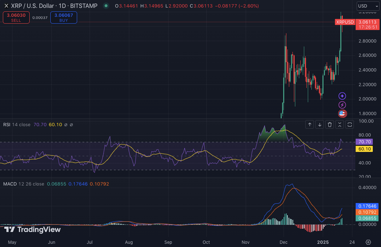The image size is (381, 247).
Task: Click the SELL 3.06030 button
Action: tap(16, 18)
